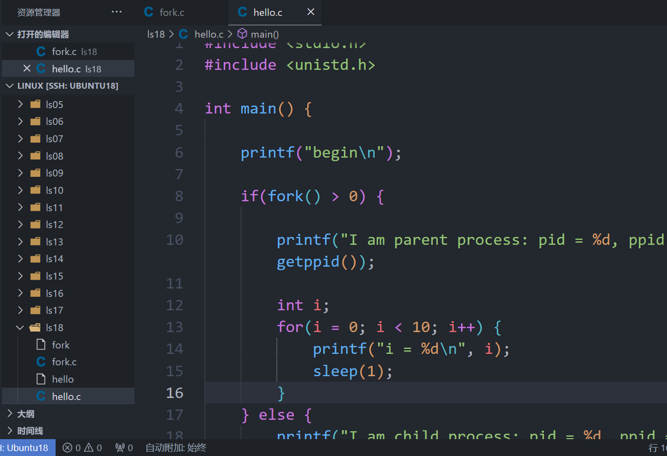Expand the ls05 folder
Viewport: 667px width, 456px height.
click(20, 104)
